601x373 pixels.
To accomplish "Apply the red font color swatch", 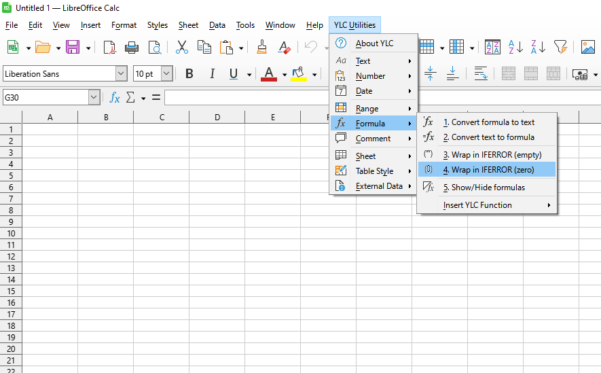I will click(269, 74).
